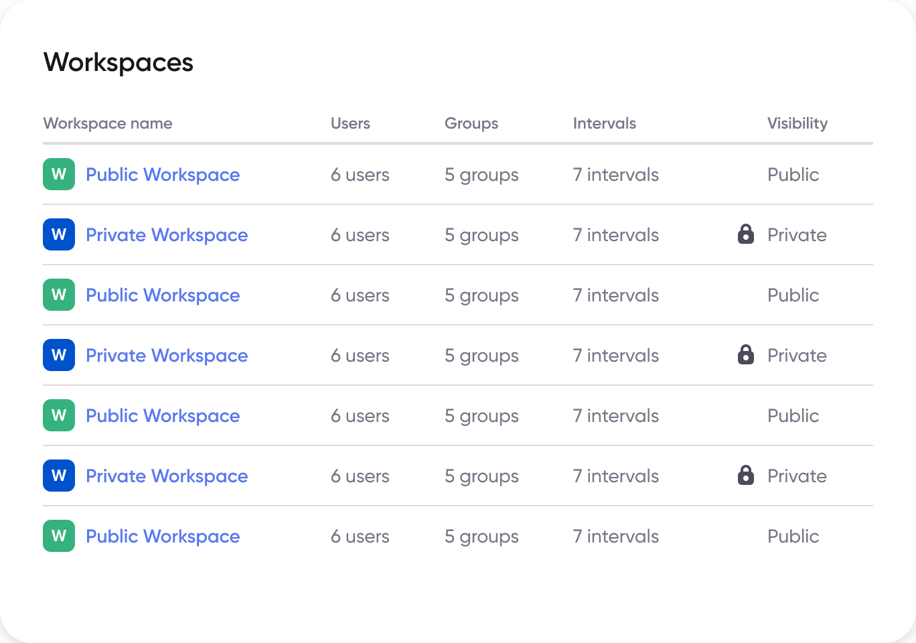This screenshot has width=916, height=643.
Task: Click the Intervals column header
Action: [x=604, y=123]
